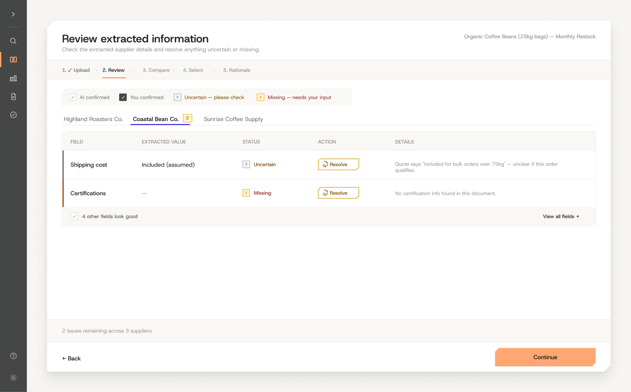
Task: Click the Missing status icon for Certifications
Action: (246, 193)
